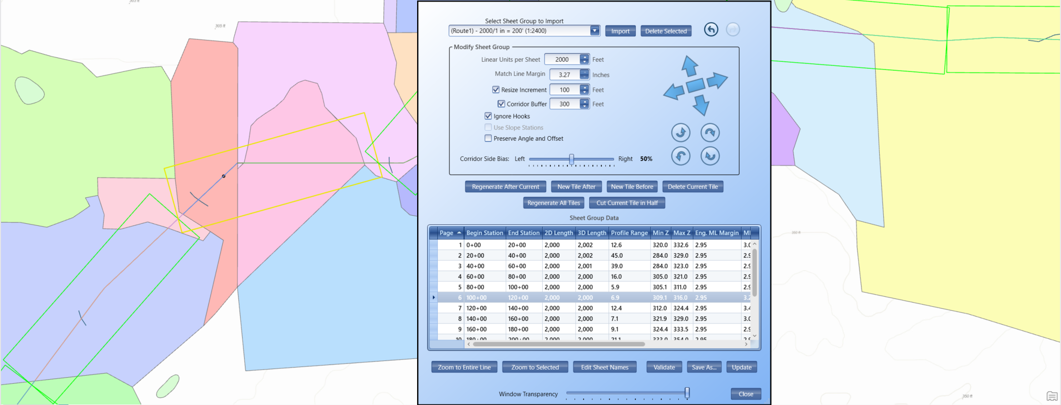Image resolution: width=1061 pixels, height=405 pixels.
Task: Click the New Tile Before button
Action: 632,187
